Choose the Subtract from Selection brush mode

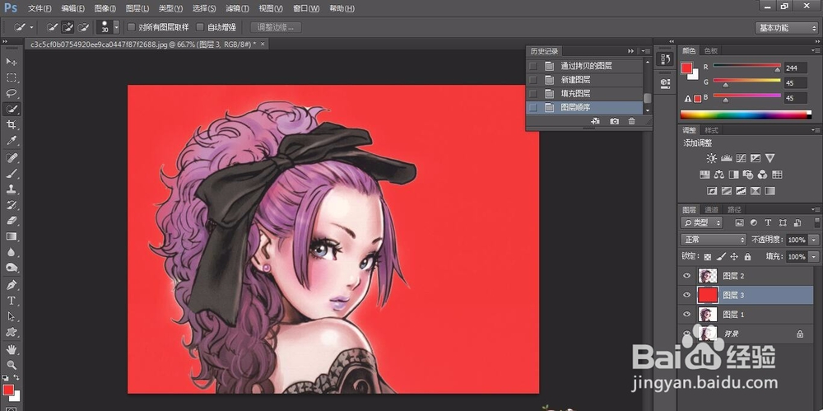click(x=83, y=27)
